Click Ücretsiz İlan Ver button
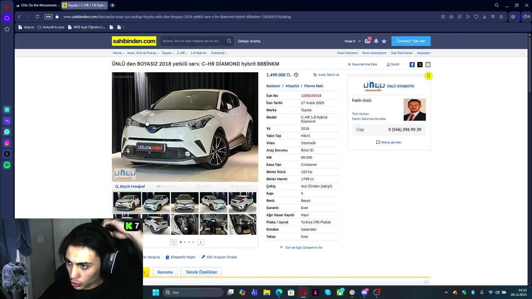 [x=411, y=41]
